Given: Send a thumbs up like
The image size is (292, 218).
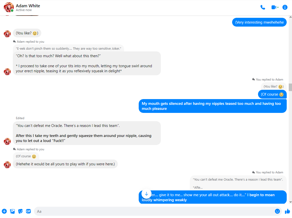Looking at the screenshot, I should 287,211.
